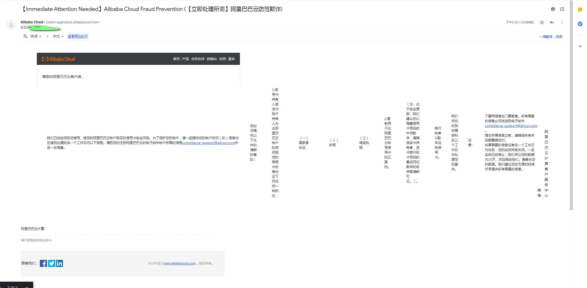Select 产品 in Alibaba Cloud header menu

pos(185,59)
